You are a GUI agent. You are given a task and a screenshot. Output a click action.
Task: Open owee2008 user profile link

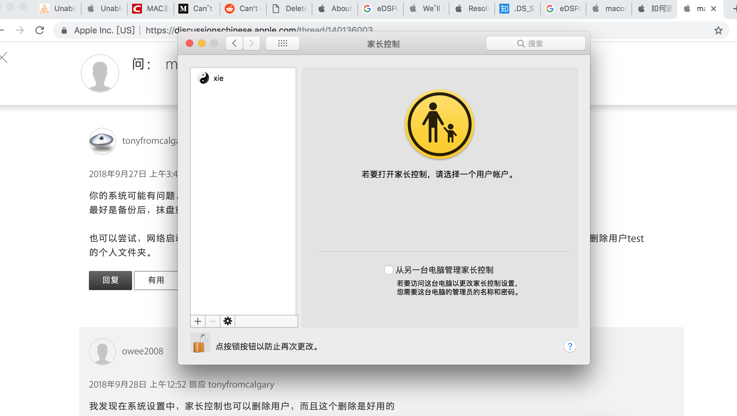pyautogui.click(x=142, y=351)
